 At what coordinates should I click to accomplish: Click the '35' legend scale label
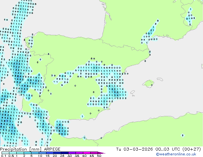77,156
